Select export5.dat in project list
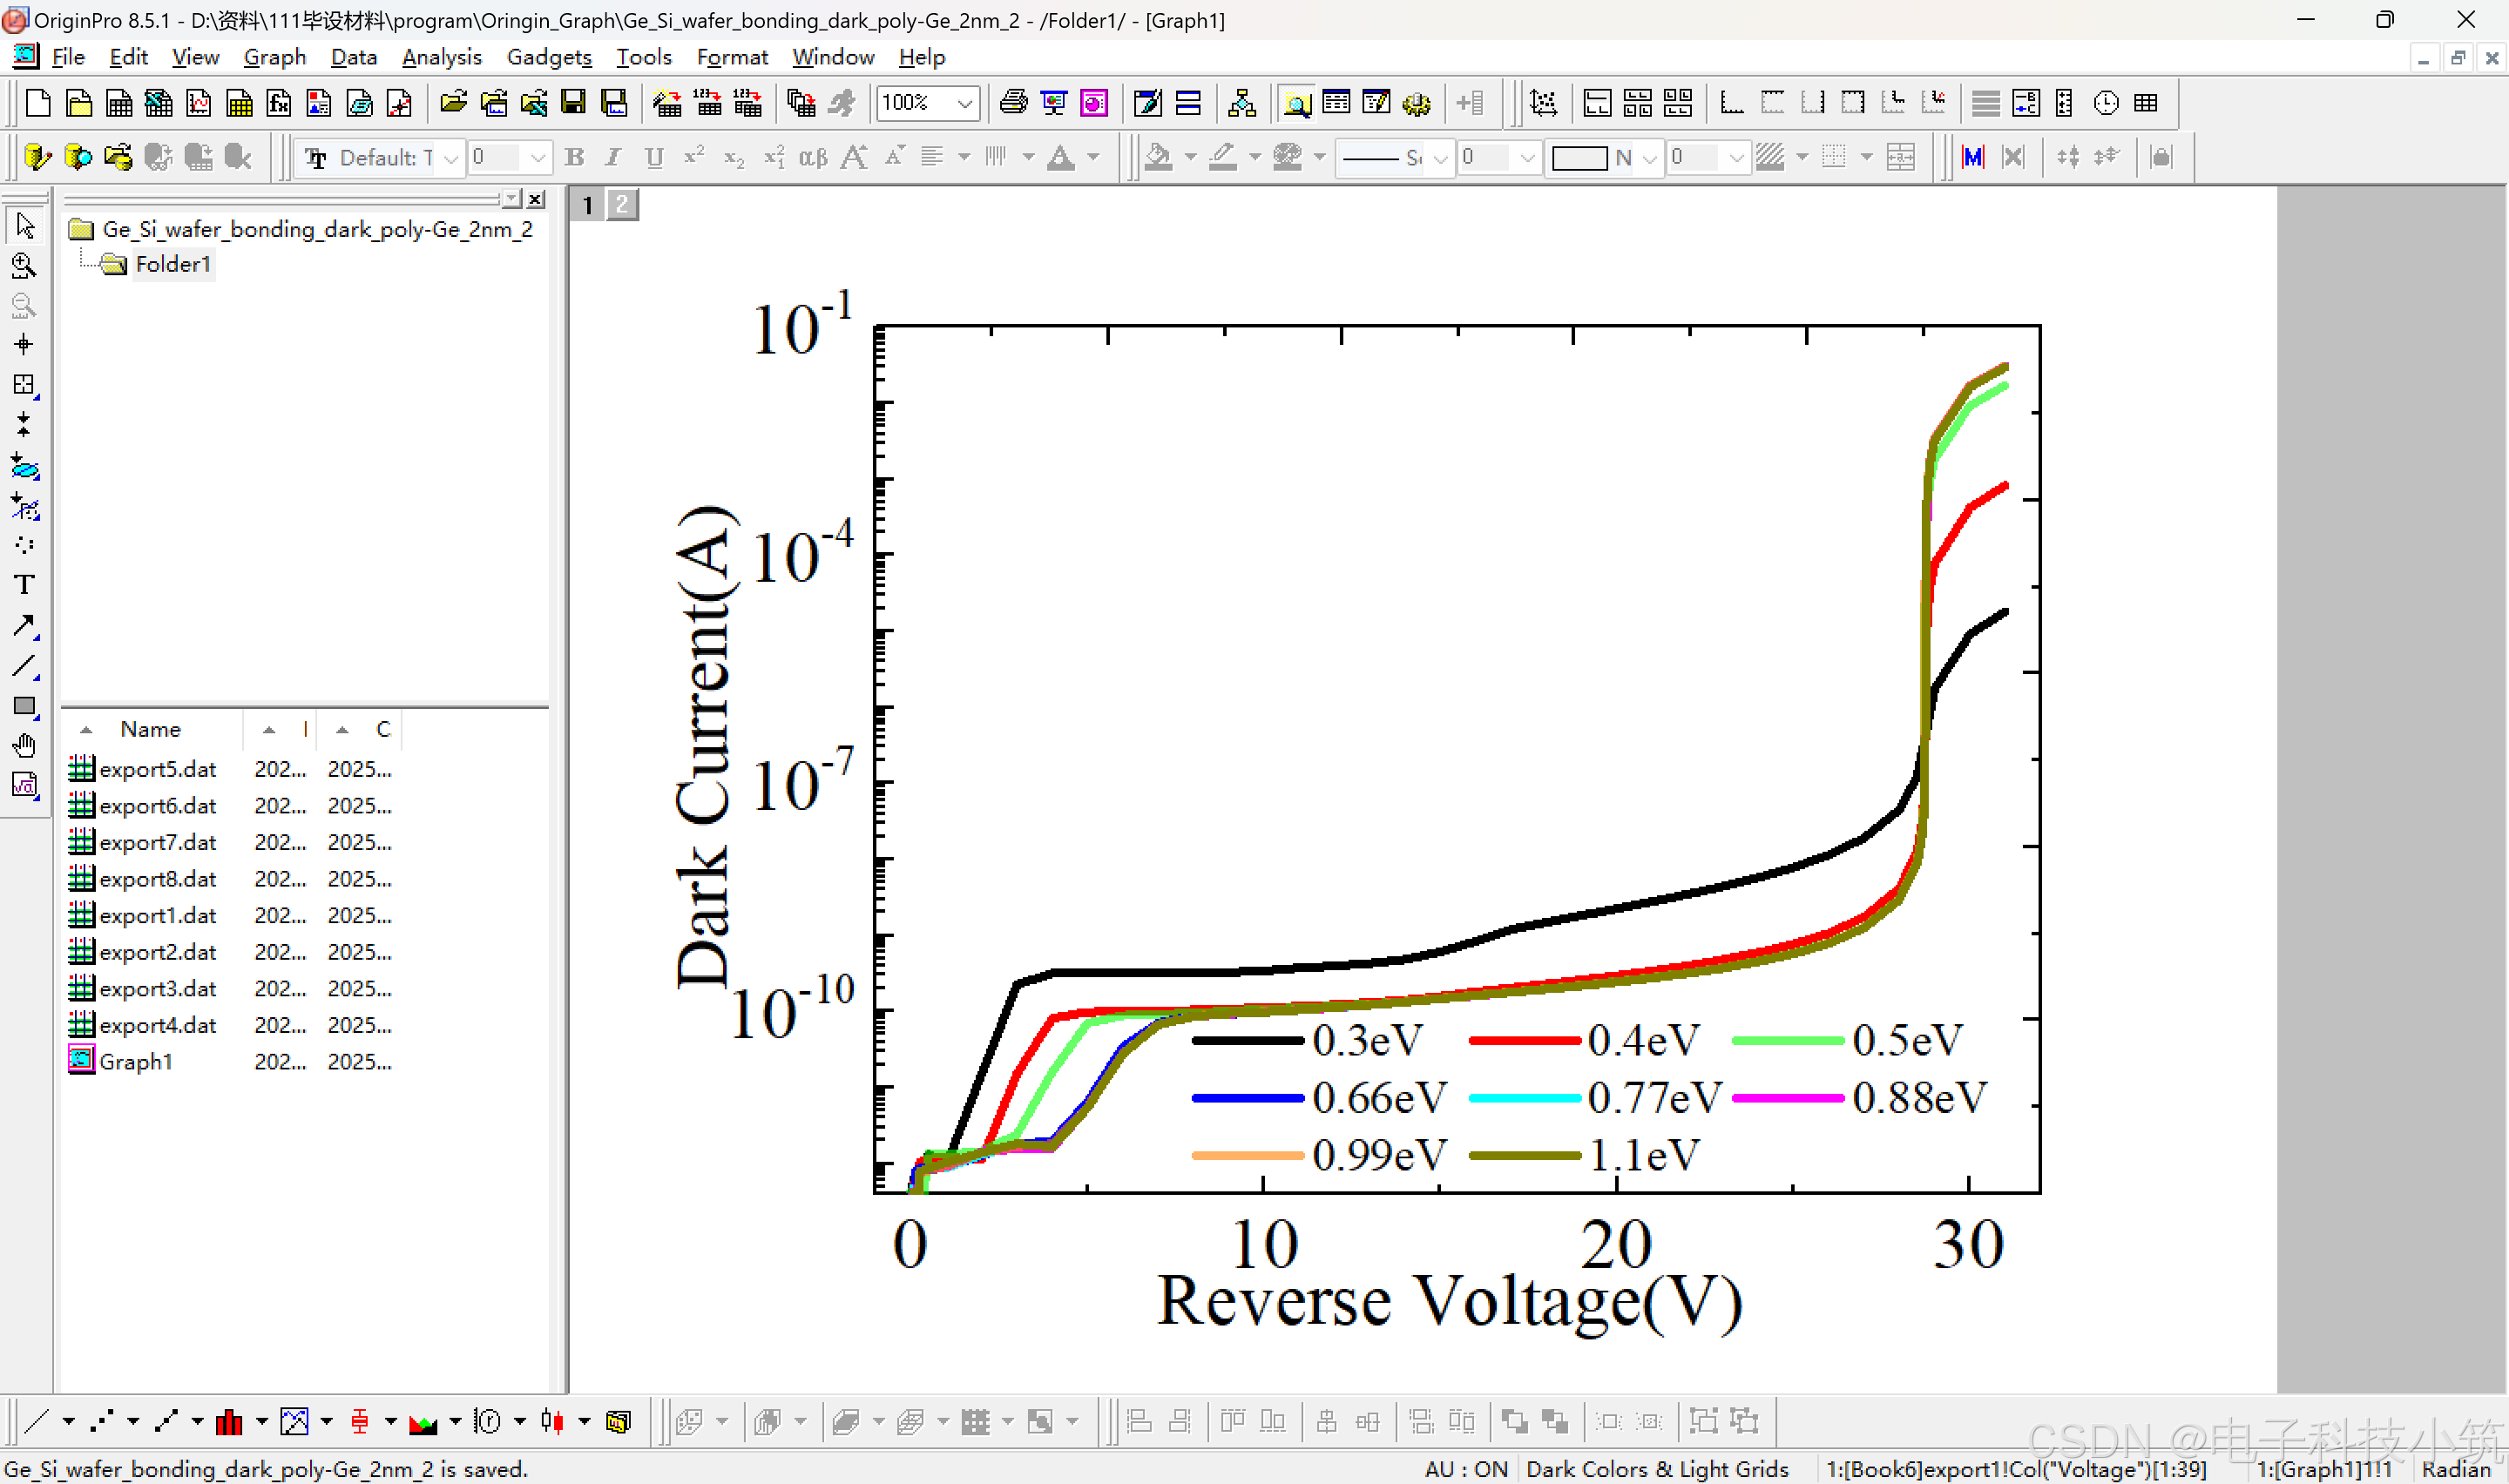2509x1484 pixels. tap(157, 769)
